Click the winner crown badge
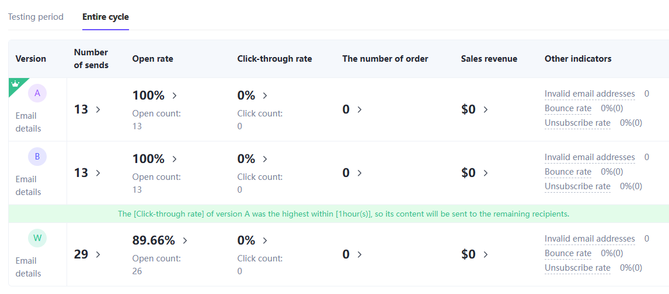This screenshot has height=294, width=669. pos(16,84)
